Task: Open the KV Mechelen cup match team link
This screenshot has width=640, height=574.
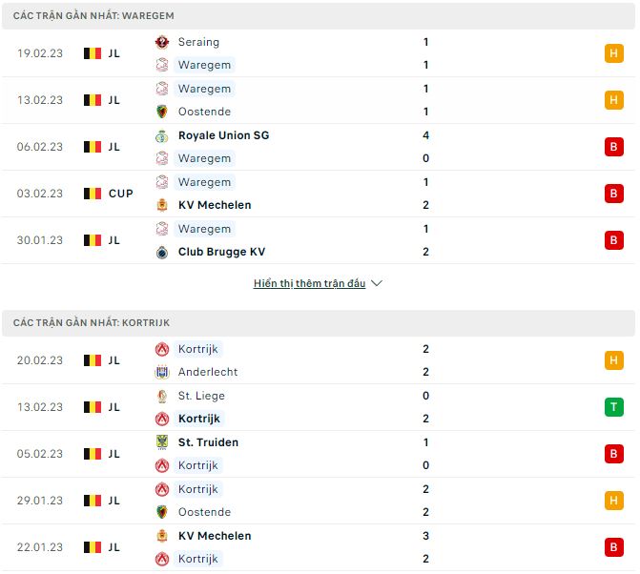Action: point(215,205)
